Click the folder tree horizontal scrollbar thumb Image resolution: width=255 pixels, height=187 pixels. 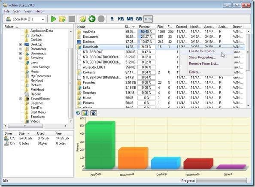pos(25,126)
